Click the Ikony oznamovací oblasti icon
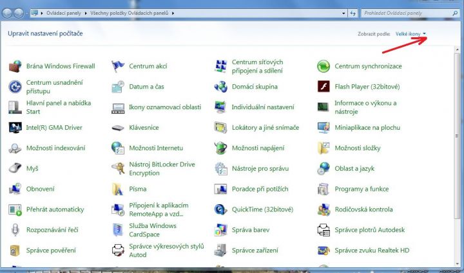The image size is (464, 273). tap(118, 108)
